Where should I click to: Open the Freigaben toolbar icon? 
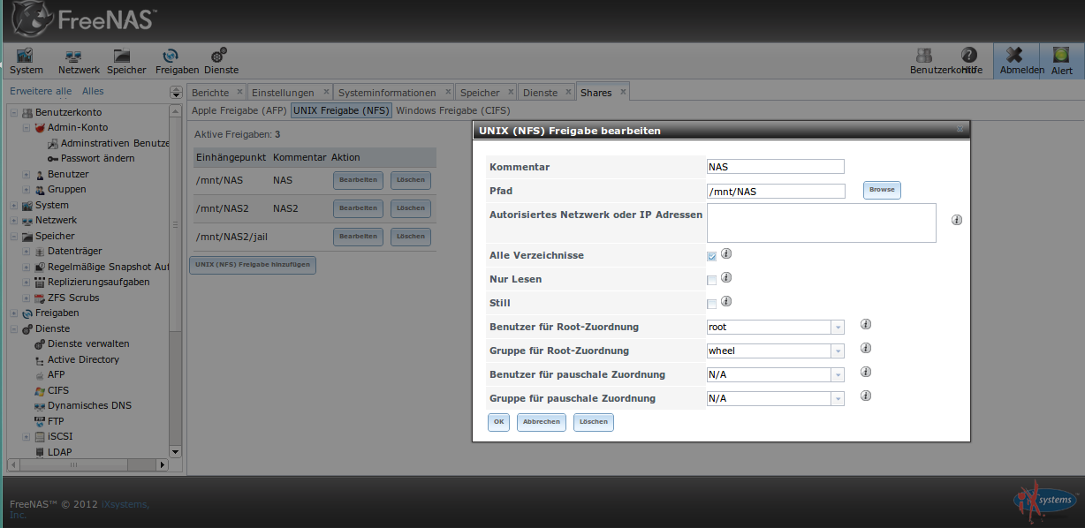pyautogui.click(x=177, y=61)
